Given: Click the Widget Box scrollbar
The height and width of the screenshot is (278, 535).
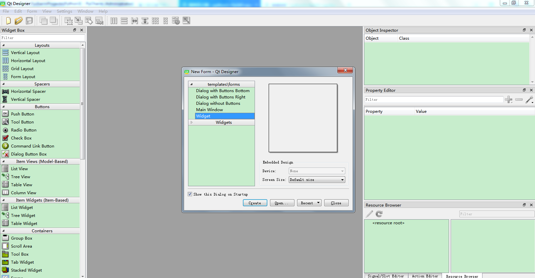Looking at the screenshot, I should point(83,104).
